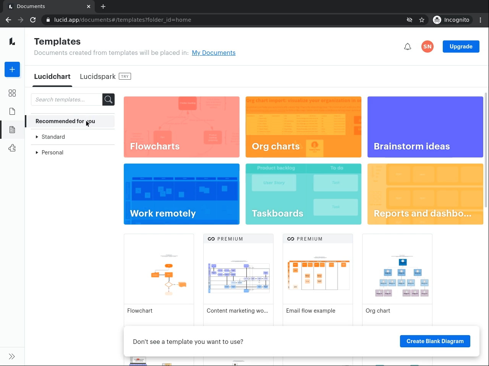Open the SN user avatar menu

click(x=427, y=47)
